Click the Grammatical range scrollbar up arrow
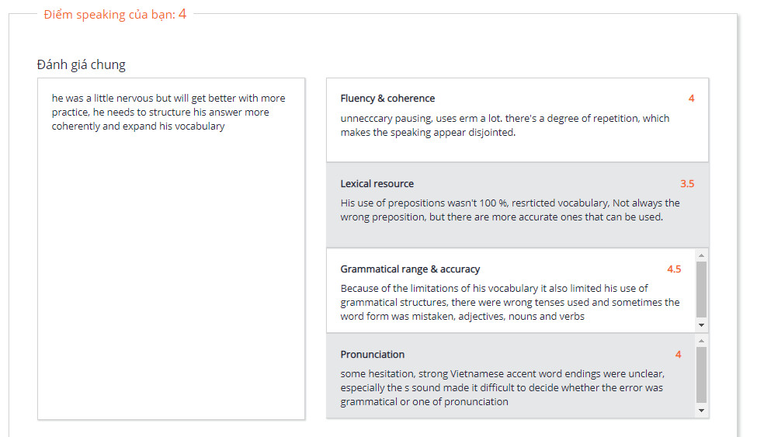The width and height of the screenshot is (757, 437). (x=701, y=255)
